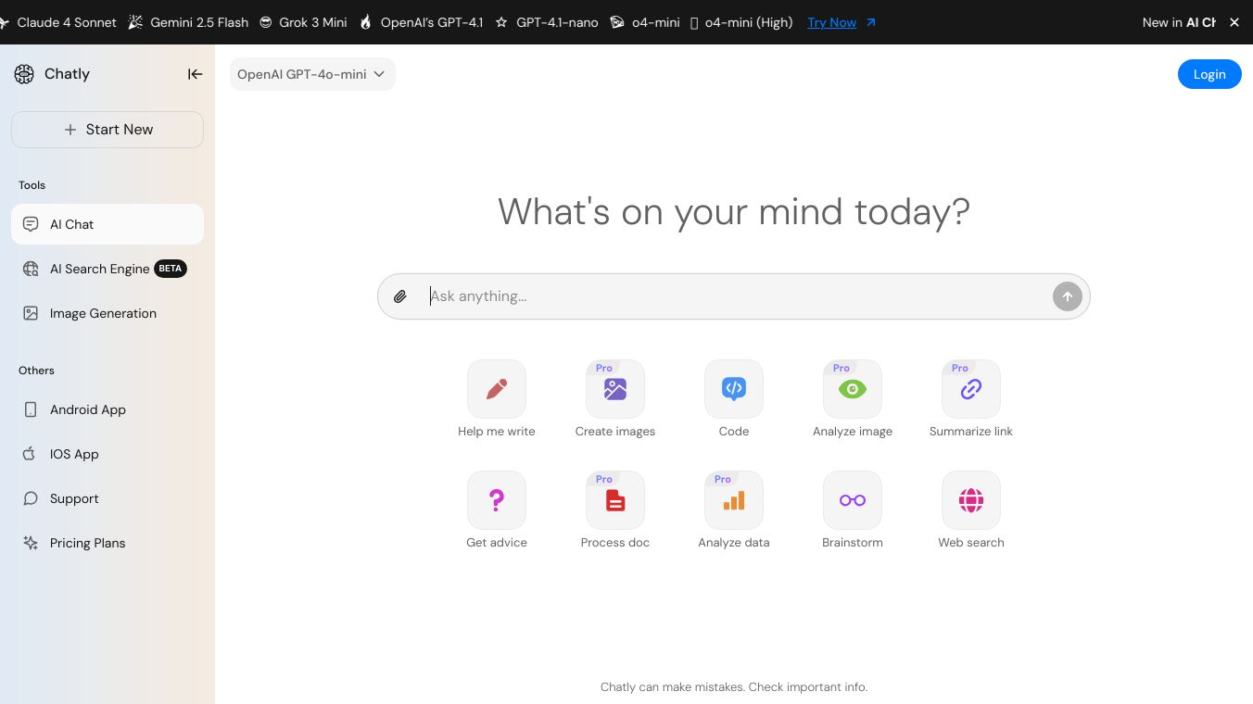Click the Chatly logo icon
This screenshot has height=704, width=1253.
click(24, 74)
